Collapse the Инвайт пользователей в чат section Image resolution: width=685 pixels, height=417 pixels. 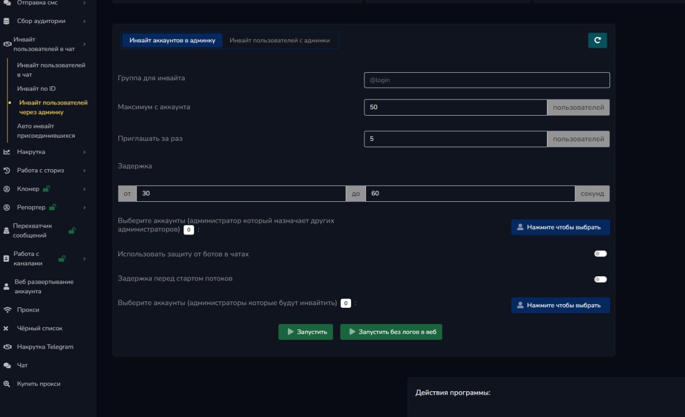click(x=85, y=44)
